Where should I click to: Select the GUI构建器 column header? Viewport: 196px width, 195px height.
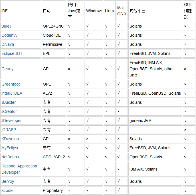[x=189, y=11]
